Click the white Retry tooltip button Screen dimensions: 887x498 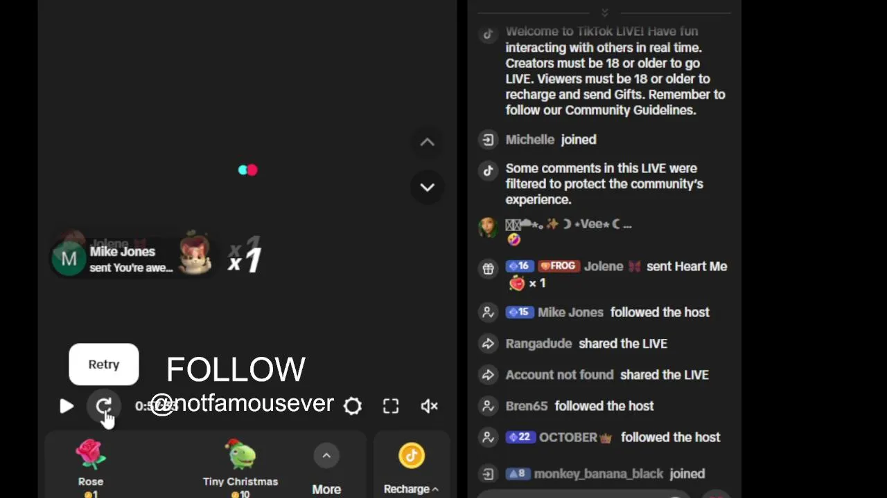click(104, 365)
